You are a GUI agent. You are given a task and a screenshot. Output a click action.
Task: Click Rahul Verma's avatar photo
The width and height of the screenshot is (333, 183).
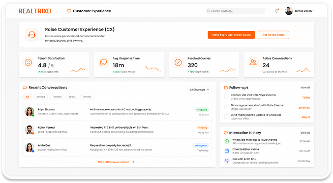click(x=29, y=130)
